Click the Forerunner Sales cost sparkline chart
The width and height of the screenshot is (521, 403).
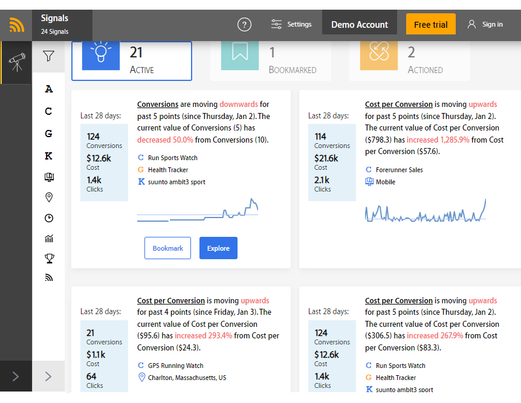426,210
